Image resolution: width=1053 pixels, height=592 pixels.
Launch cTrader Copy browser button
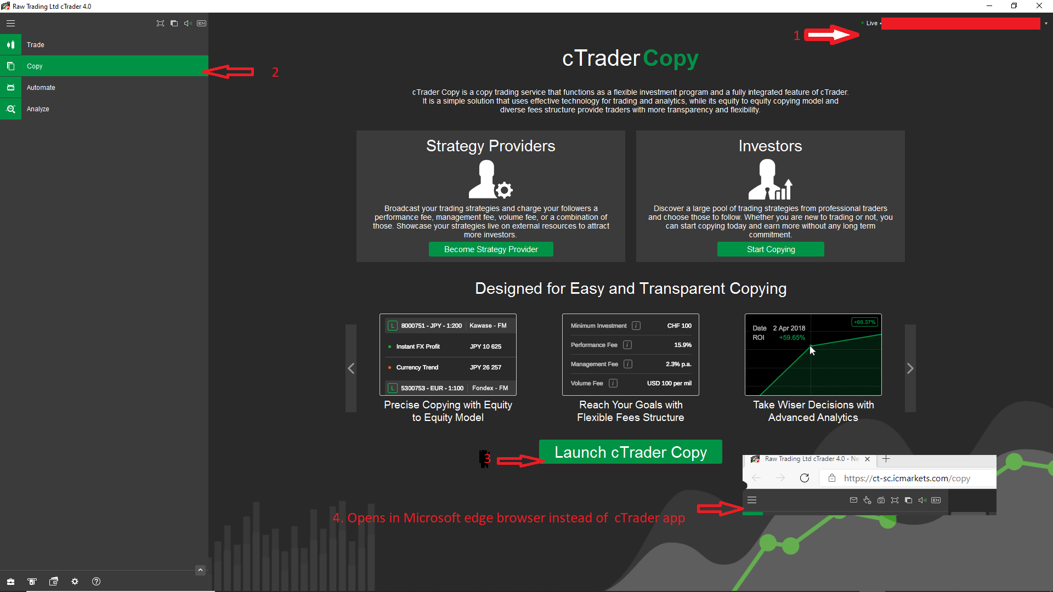click(631, 452)
